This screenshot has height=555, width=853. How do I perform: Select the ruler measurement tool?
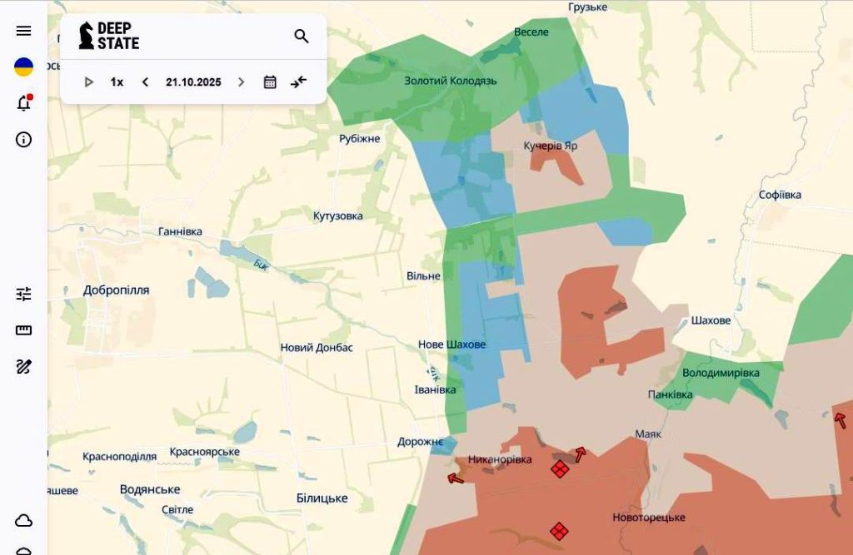tap(23, 330)
